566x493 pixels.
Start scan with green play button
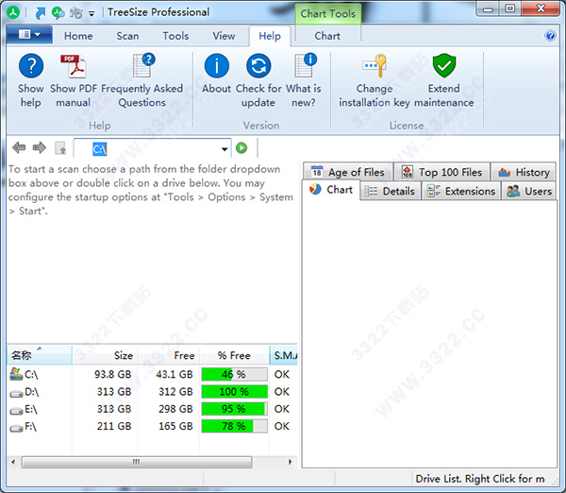tap(241, 148)
